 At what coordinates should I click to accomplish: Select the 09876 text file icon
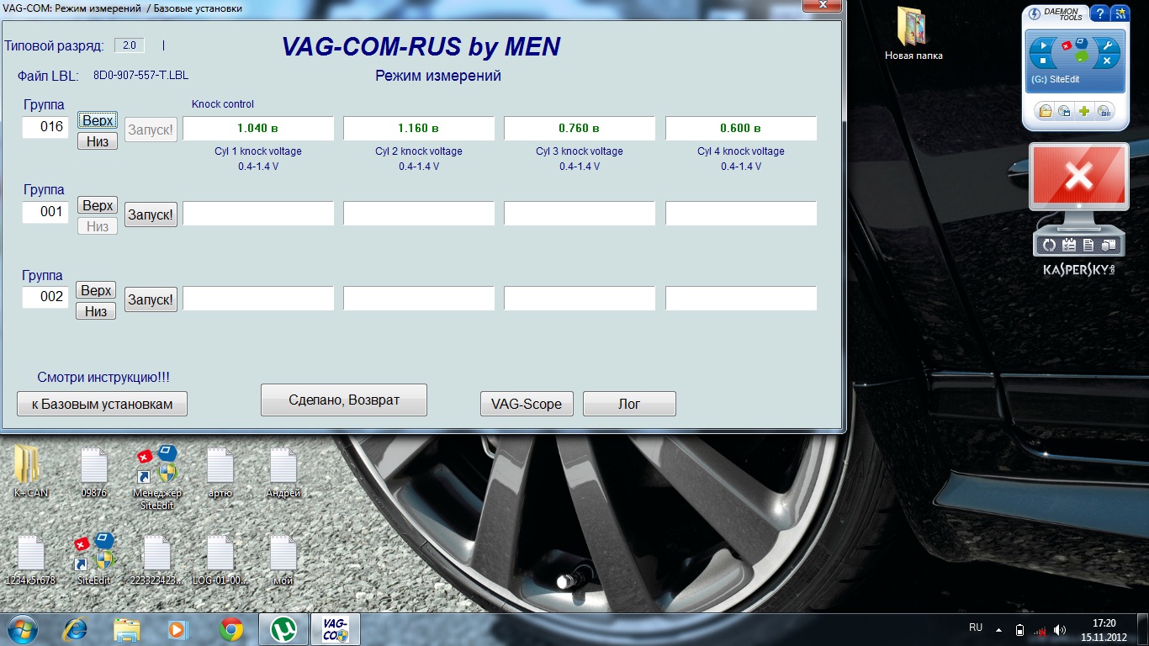(x=94, y=471)
